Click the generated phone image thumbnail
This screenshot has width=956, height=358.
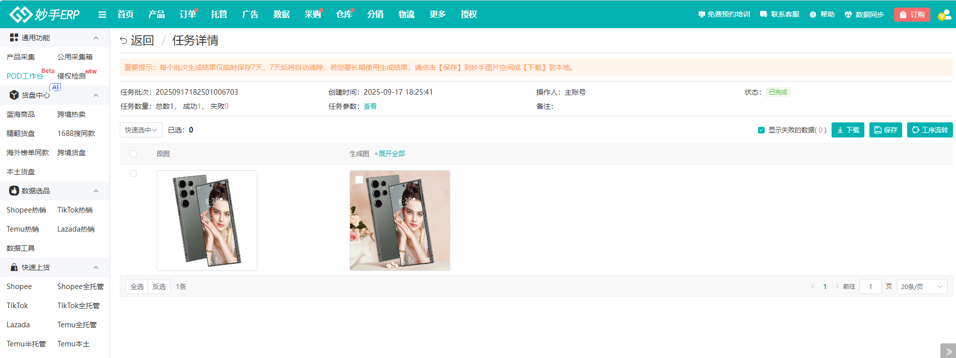coord(400,221)
